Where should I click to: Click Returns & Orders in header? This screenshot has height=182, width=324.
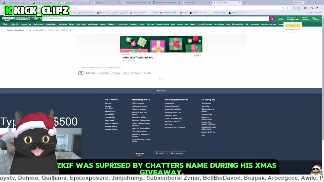pos(306,19)
